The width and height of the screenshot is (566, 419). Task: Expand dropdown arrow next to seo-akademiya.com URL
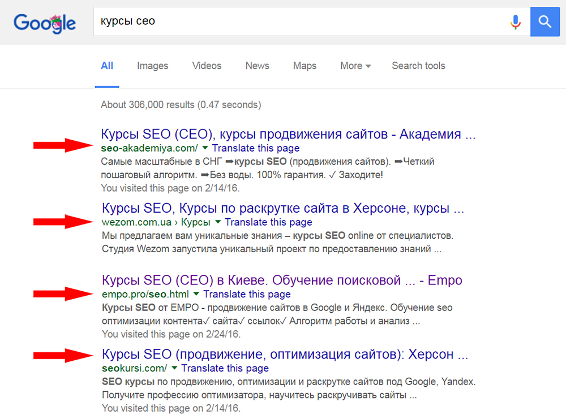click(205, 149)
